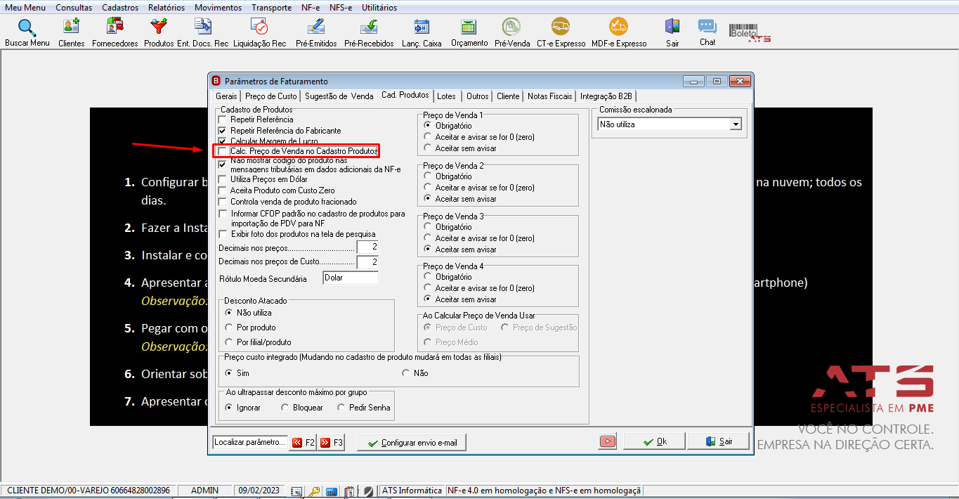Screen dimensions: 959x499
Task: Confirm with the Ok button
Action: [x=654, y=441]
